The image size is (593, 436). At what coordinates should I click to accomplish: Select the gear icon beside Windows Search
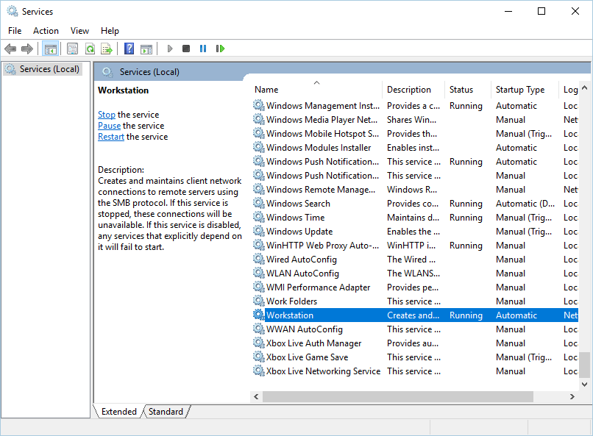(259, 203)
